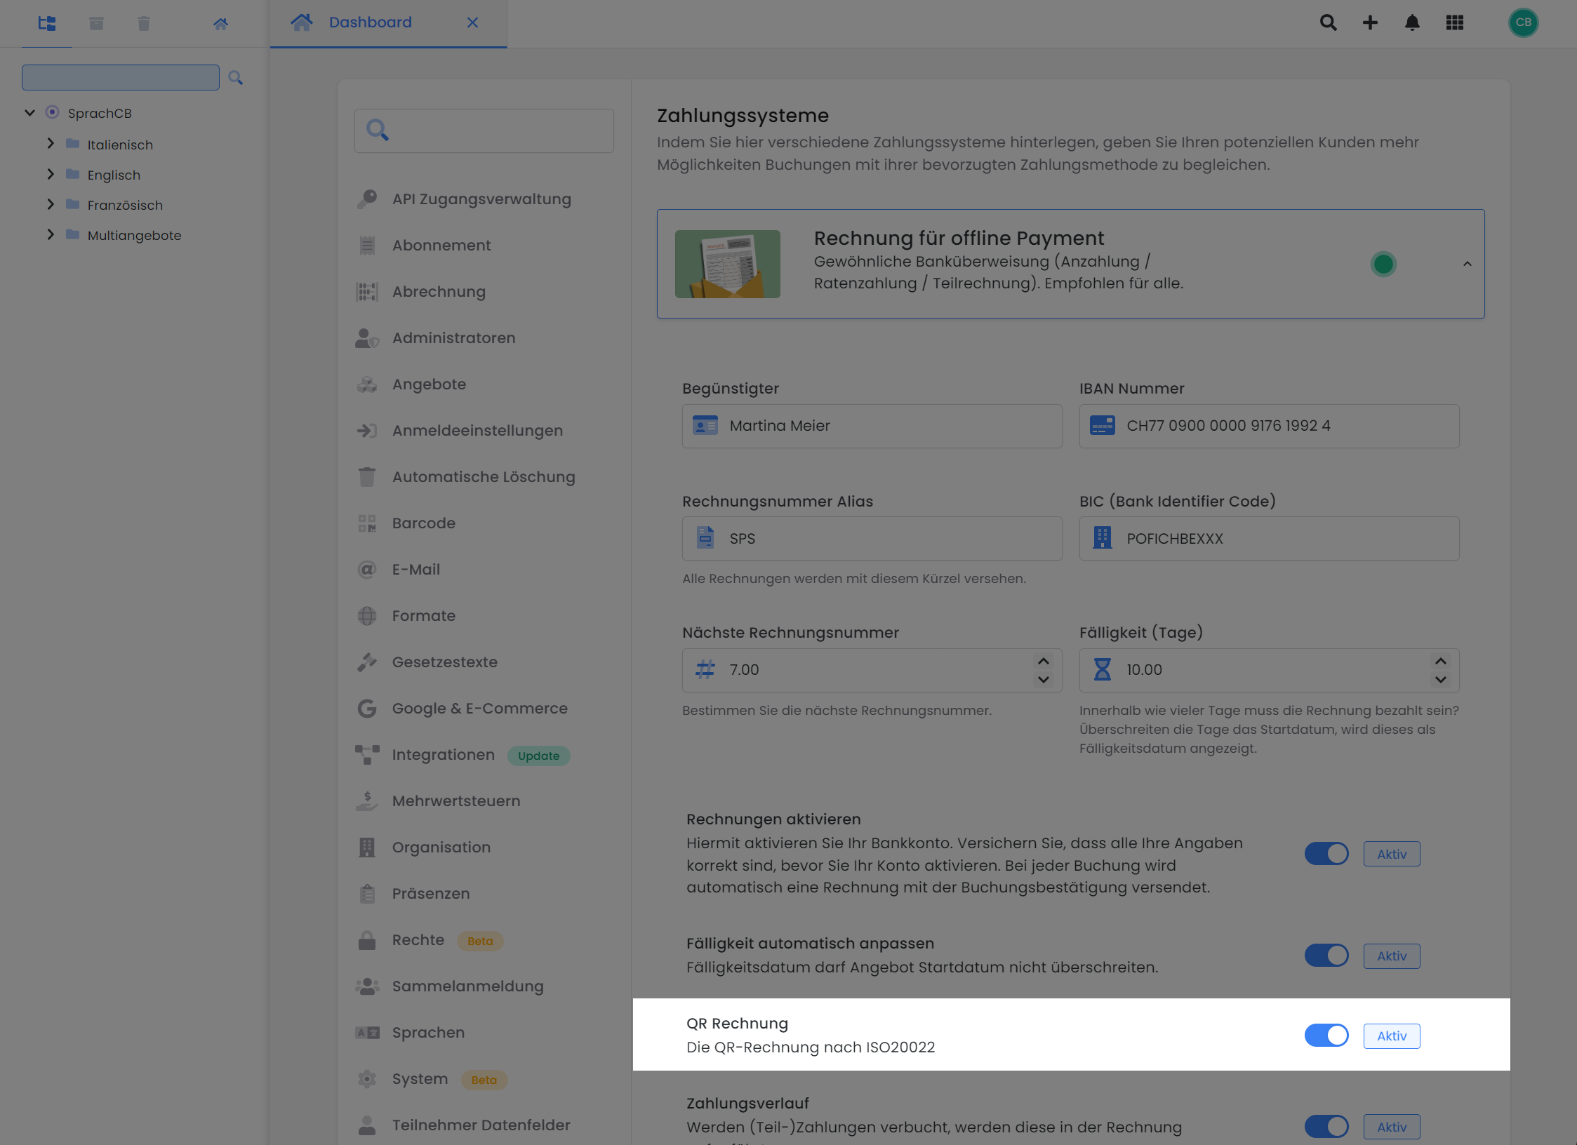Toggle Zahlungsverlauf switch

1326,1126
